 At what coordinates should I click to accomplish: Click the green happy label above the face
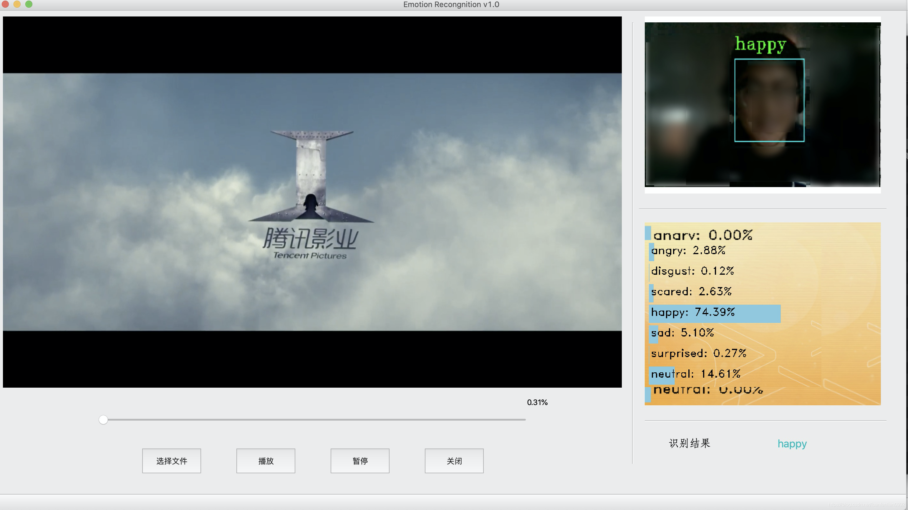[x=760, y=45]
